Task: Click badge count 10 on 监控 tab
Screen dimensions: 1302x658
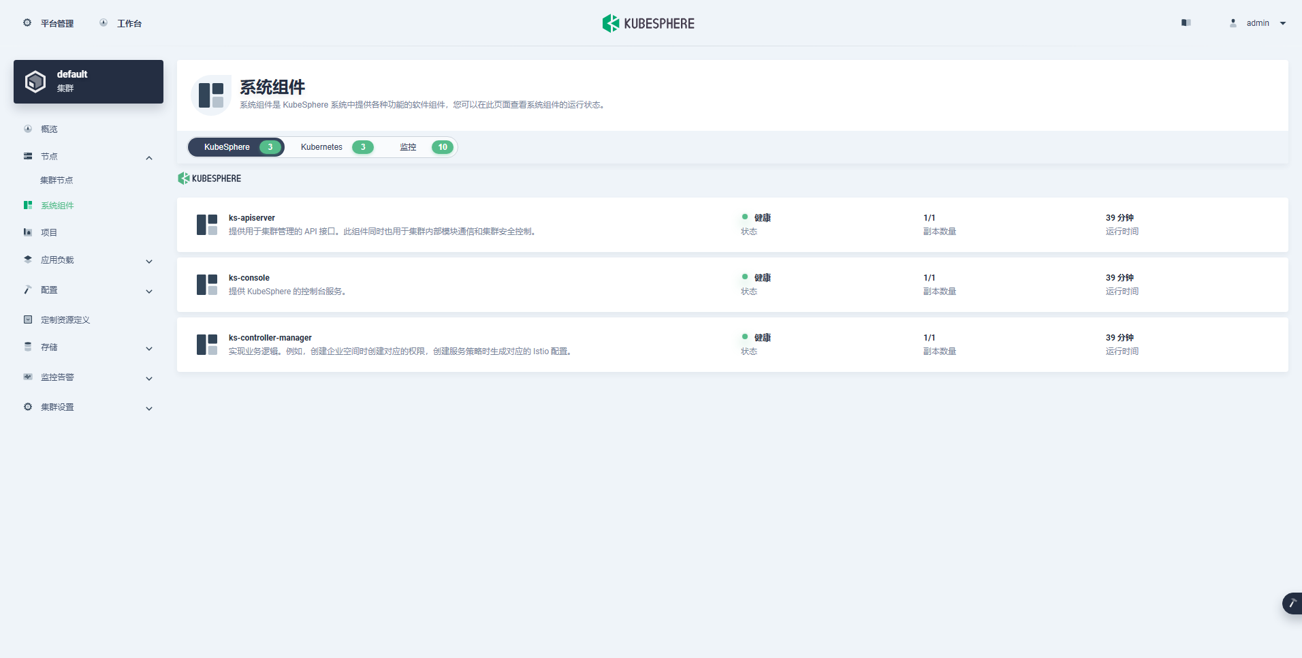Action: (x=443, y=147)
